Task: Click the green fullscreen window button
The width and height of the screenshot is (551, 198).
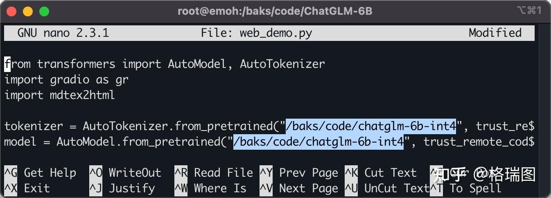Action: (x=44, y=11)
